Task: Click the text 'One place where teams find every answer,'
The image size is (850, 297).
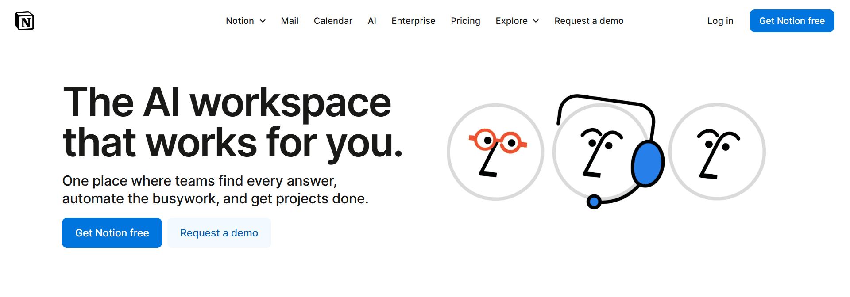Action: tap(200, 181)
